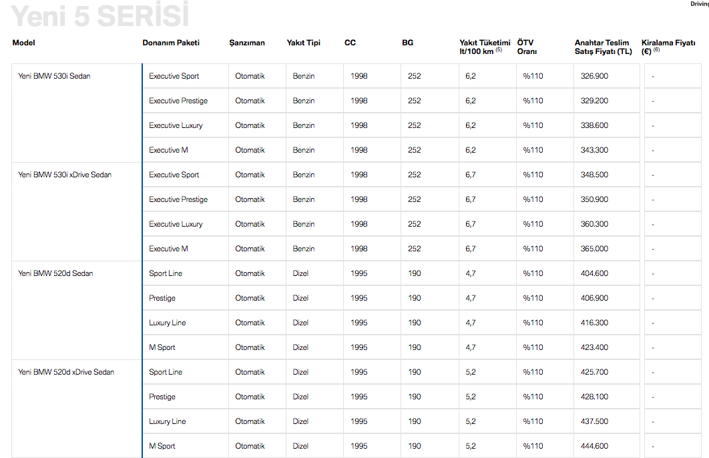Select horsepower "252" in the 360.300 row
The image size is (709, 458).
(x=414, y=224)
